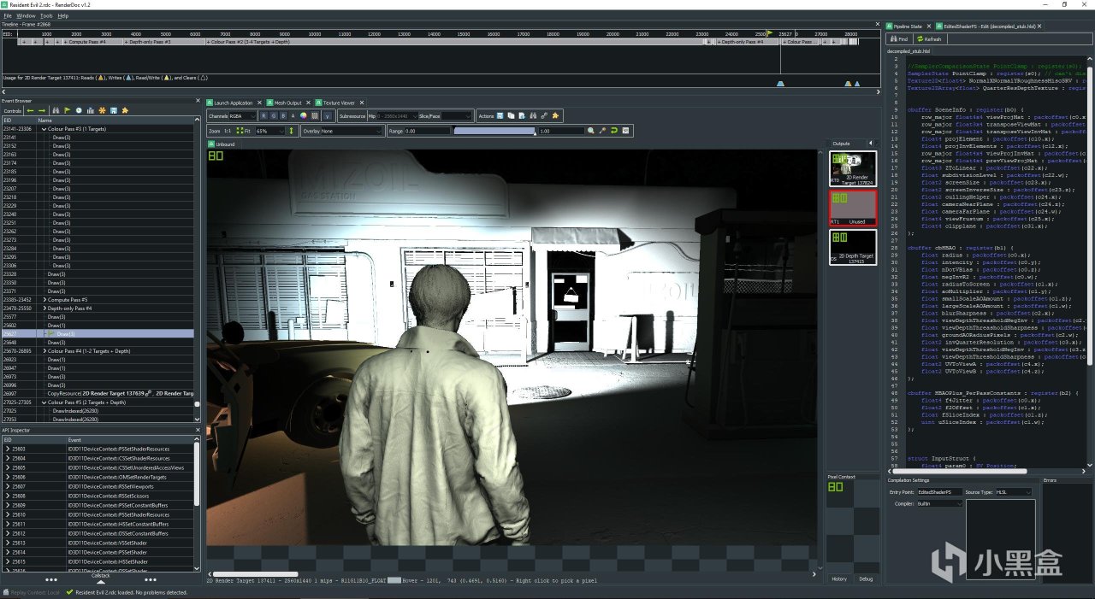Expand API call 25603 in API Inspector

point(8,449)
